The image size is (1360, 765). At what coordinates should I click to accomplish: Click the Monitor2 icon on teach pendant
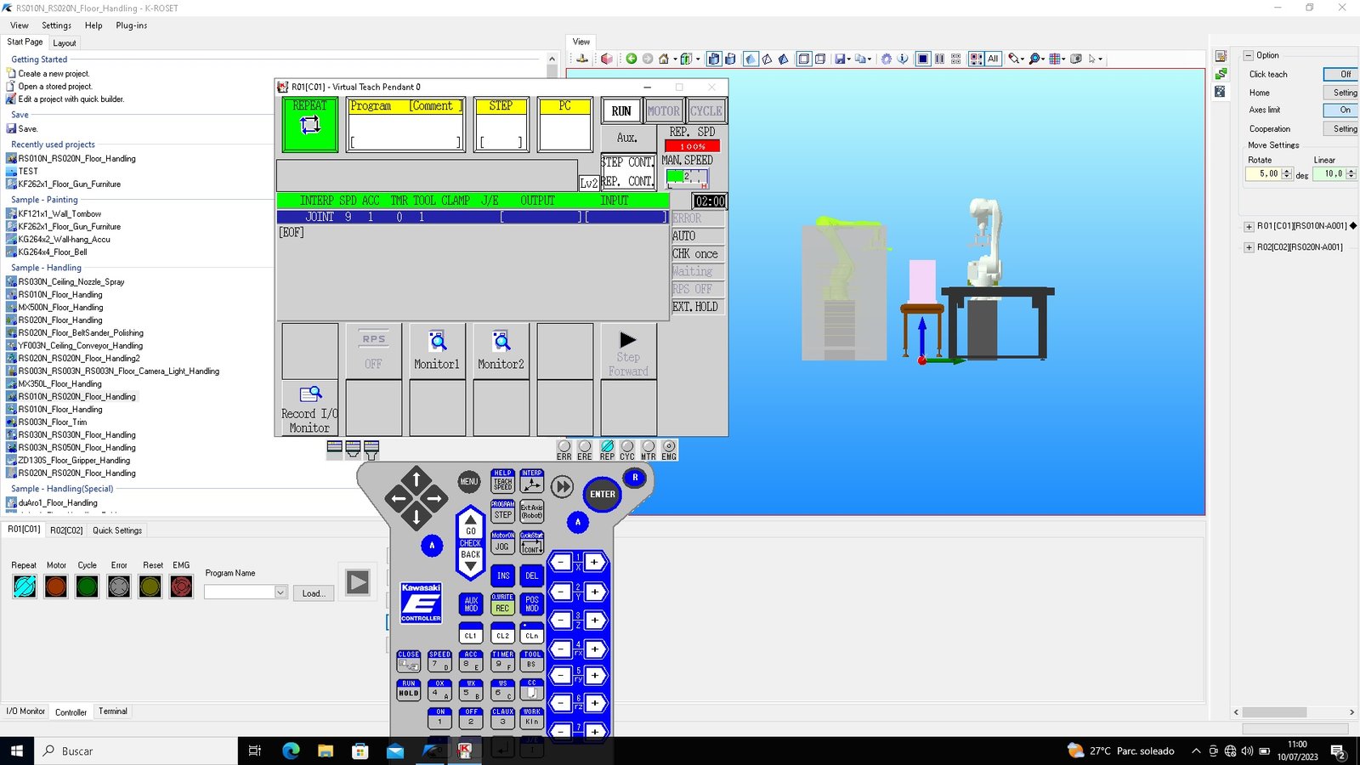click(x=501, y=350)
